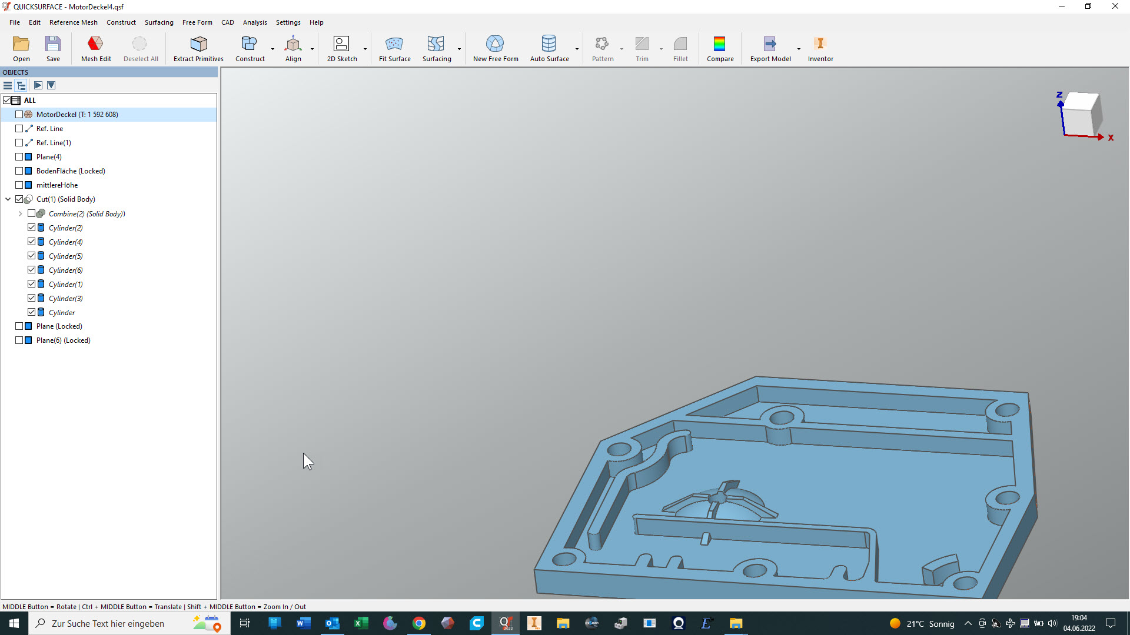Viewport: 1130px width, 635px height.
Task: Collapse the Cut(1) Solid Body tree
Action: pos(8,199)
